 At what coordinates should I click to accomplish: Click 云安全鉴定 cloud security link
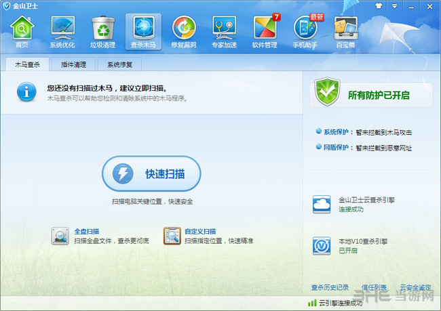tap(415, 288)
